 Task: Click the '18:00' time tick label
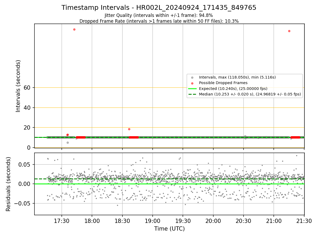click(92, 221)
